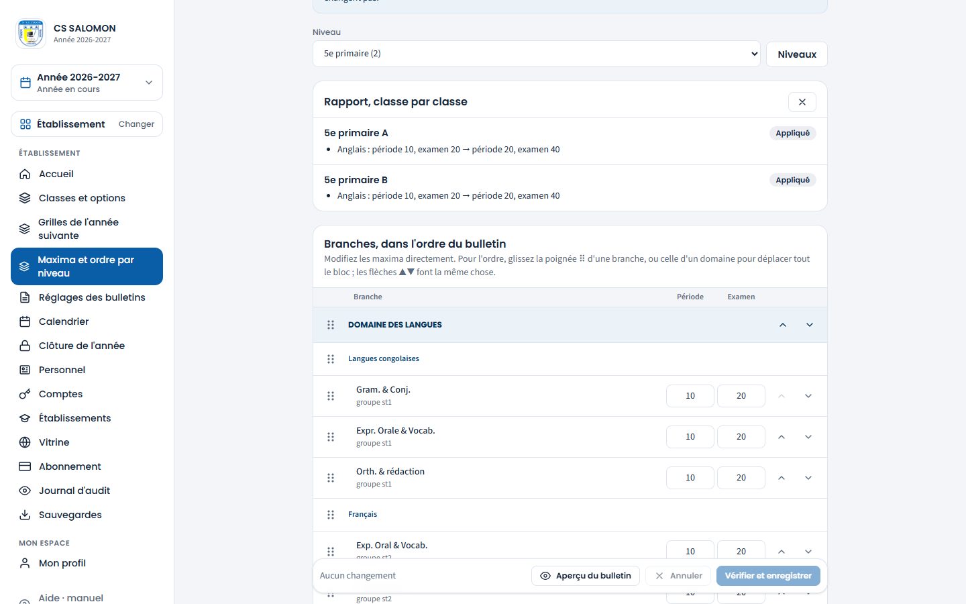Open Journal d'audit
The width and height of the screenshot is (966, 604).
87,491
